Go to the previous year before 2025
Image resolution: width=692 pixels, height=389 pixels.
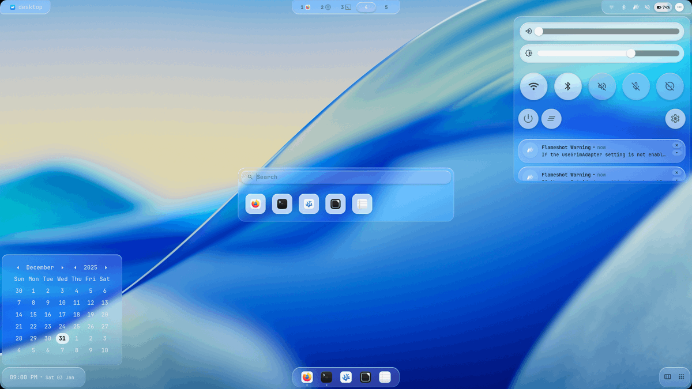(x=75, y=267)
